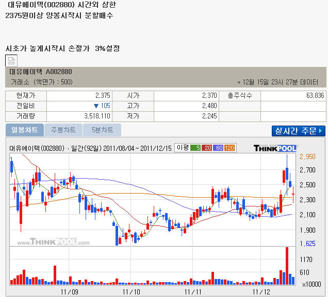Screen dimensions: 328x297
Task: Click the line 시초가 높게시작시 손절가 3%설정
Action: (62, 48)
